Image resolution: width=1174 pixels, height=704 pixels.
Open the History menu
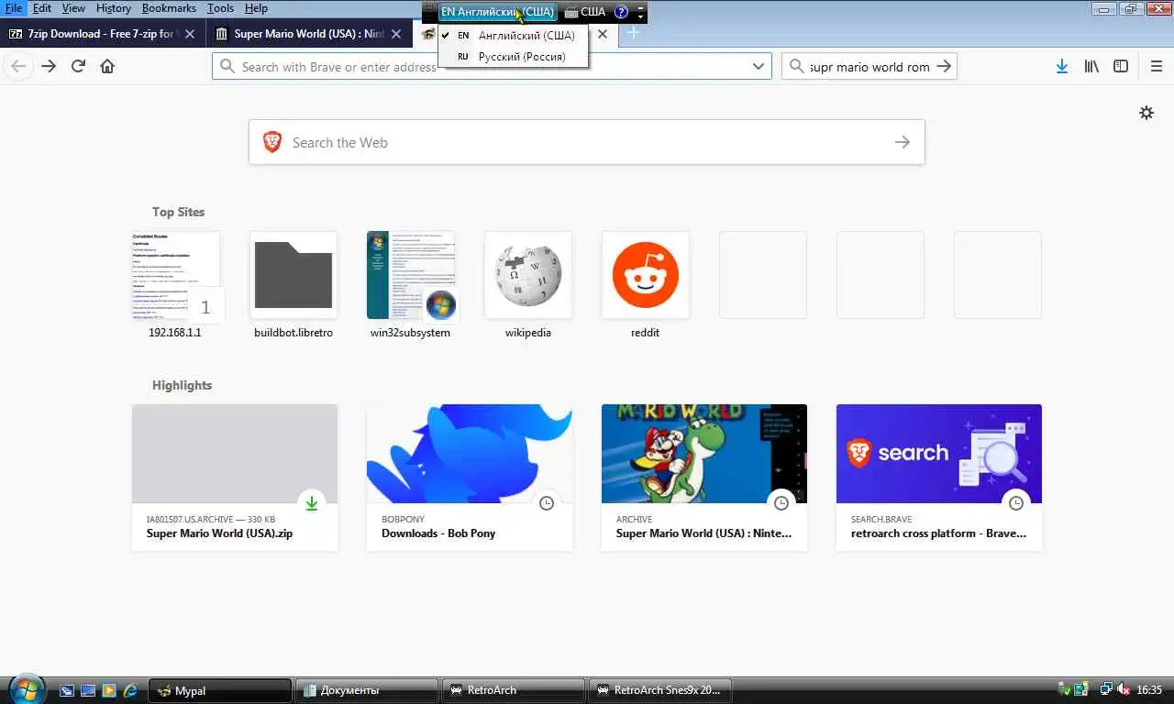(x=114, y=8)
